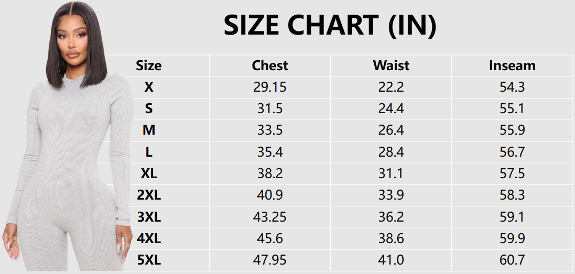Click inseam value 55.1 for size S
This screenshot has height=274, width=575.
coord(512,108)
